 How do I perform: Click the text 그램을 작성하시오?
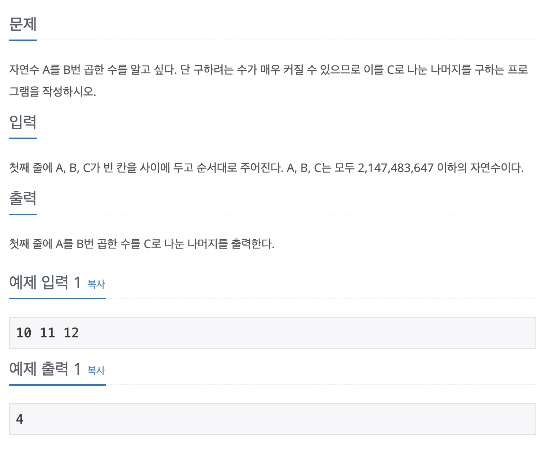pos(52,91)
